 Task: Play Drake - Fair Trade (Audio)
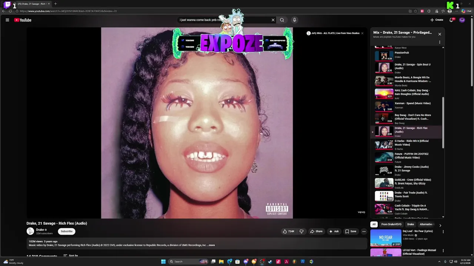click(407, 196)
